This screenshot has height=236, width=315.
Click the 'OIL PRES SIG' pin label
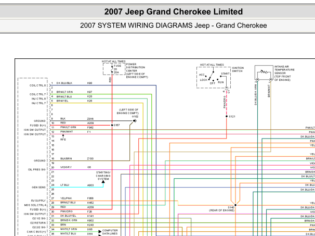(x=37, y=169)
